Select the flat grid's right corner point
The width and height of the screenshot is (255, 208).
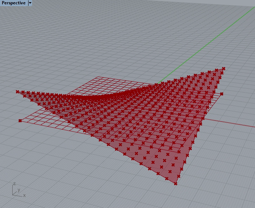(x=221, y=94)
